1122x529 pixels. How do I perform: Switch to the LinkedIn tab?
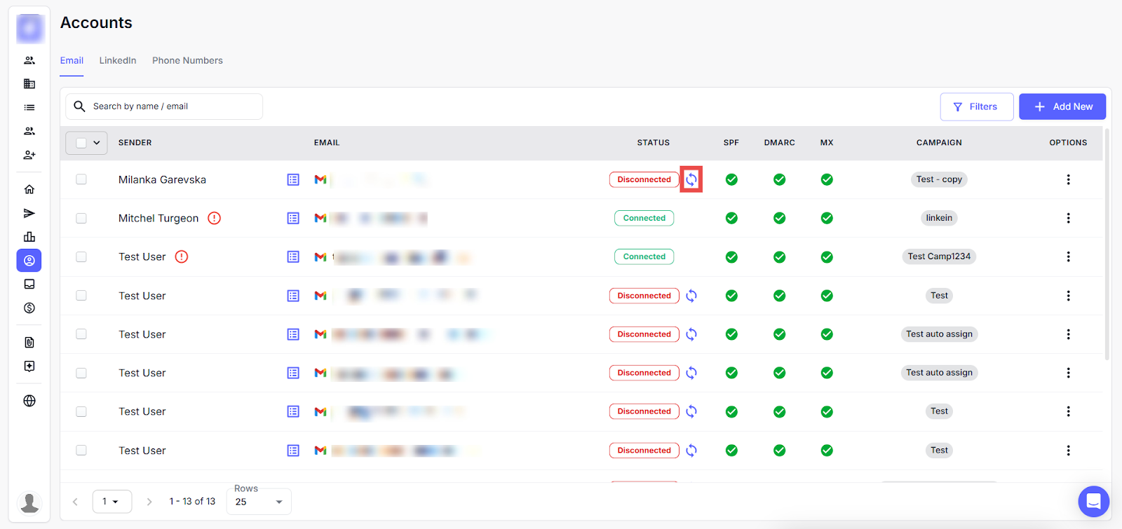tap(118, 61)
